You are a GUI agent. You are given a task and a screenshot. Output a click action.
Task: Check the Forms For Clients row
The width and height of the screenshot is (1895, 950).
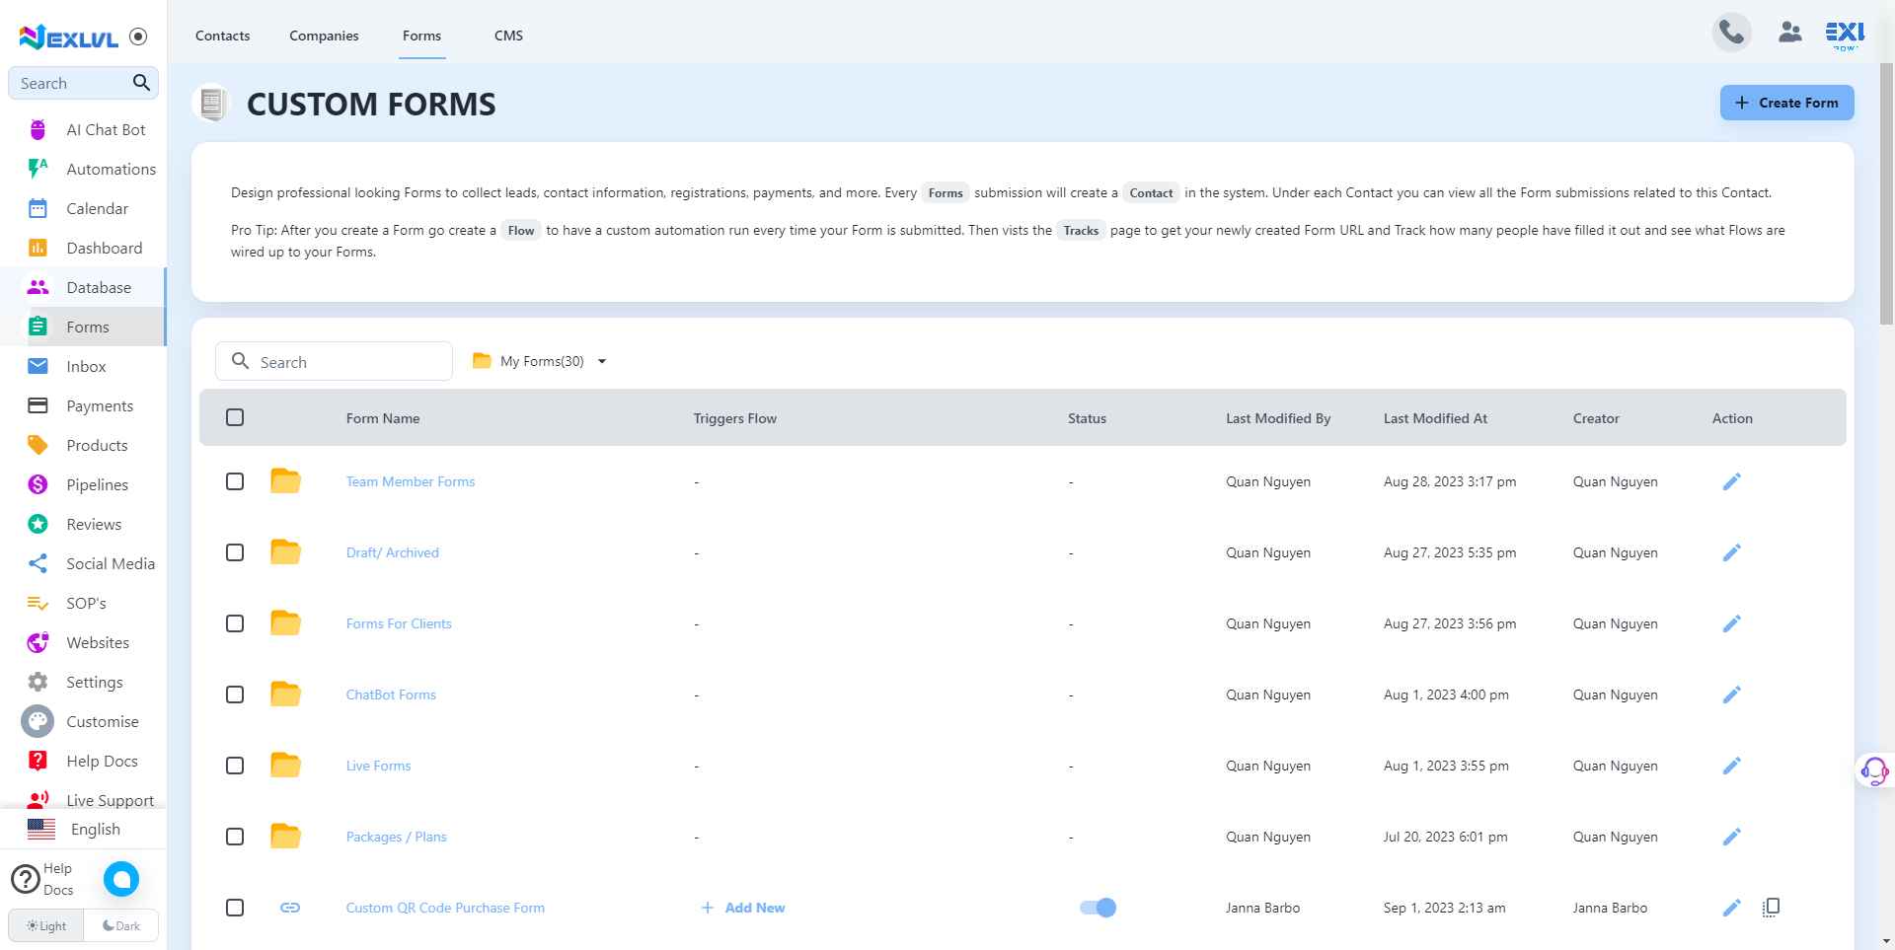pos(235,623)
